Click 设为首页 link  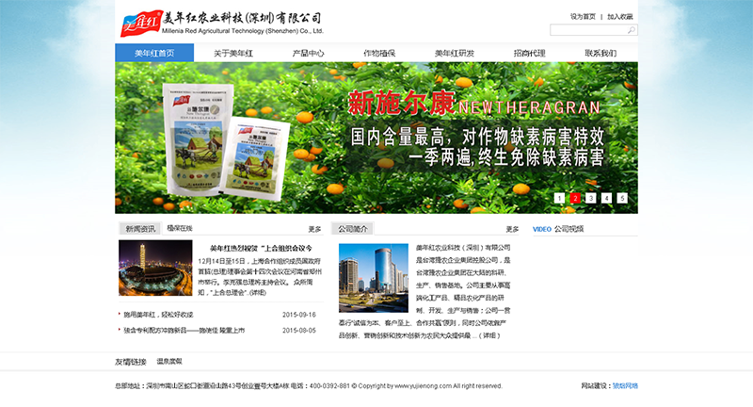583,17
